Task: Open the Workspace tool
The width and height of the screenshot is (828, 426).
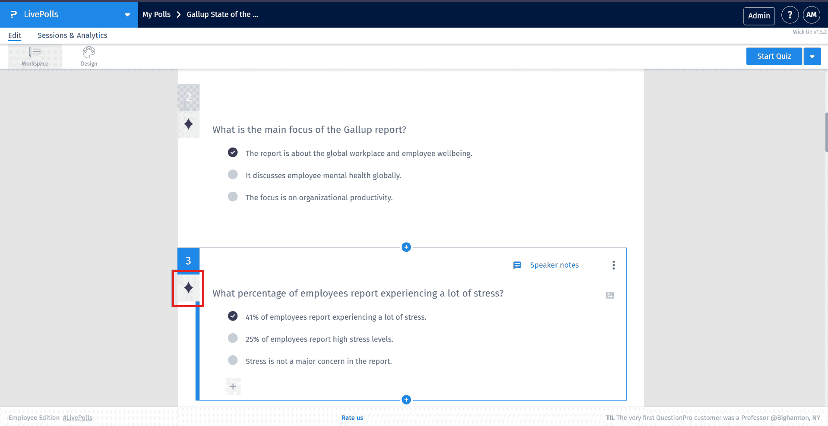Action: [x=35, y=57]
